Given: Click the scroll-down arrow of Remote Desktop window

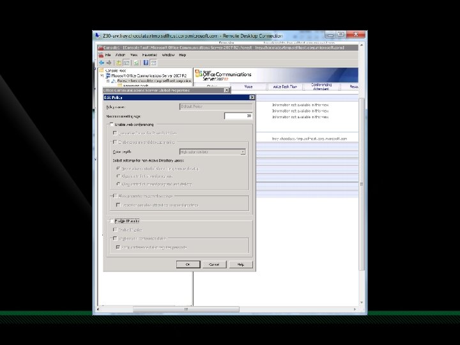Looking at the screenshot, I should [x=362, y=302].
